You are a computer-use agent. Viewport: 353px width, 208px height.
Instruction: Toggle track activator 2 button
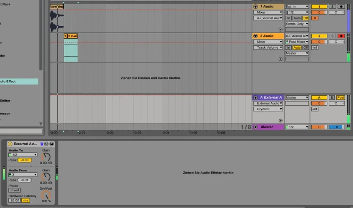point(319,36)
